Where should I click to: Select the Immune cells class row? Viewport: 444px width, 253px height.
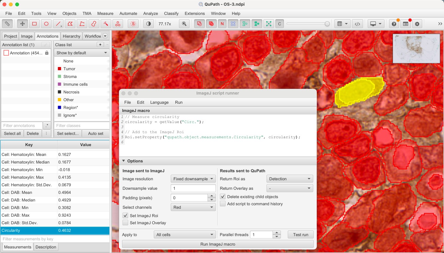(82, 84)
